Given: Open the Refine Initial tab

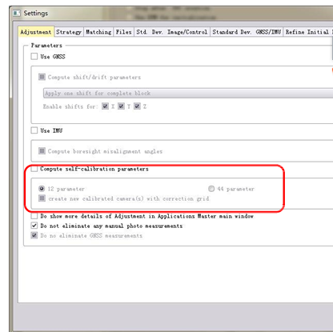Looking at the screenshot, I should [308, 32].
